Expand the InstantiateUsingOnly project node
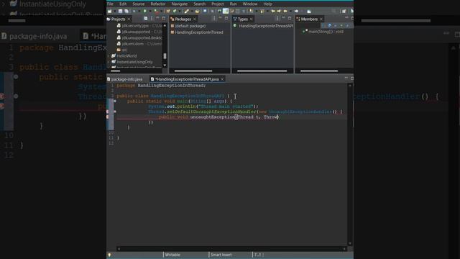Image resolution: width=460 pixels, height=259 pixels. pos(109,62)
